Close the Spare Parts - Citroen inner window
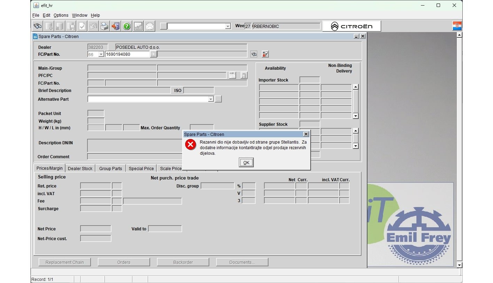 point(363,36)
